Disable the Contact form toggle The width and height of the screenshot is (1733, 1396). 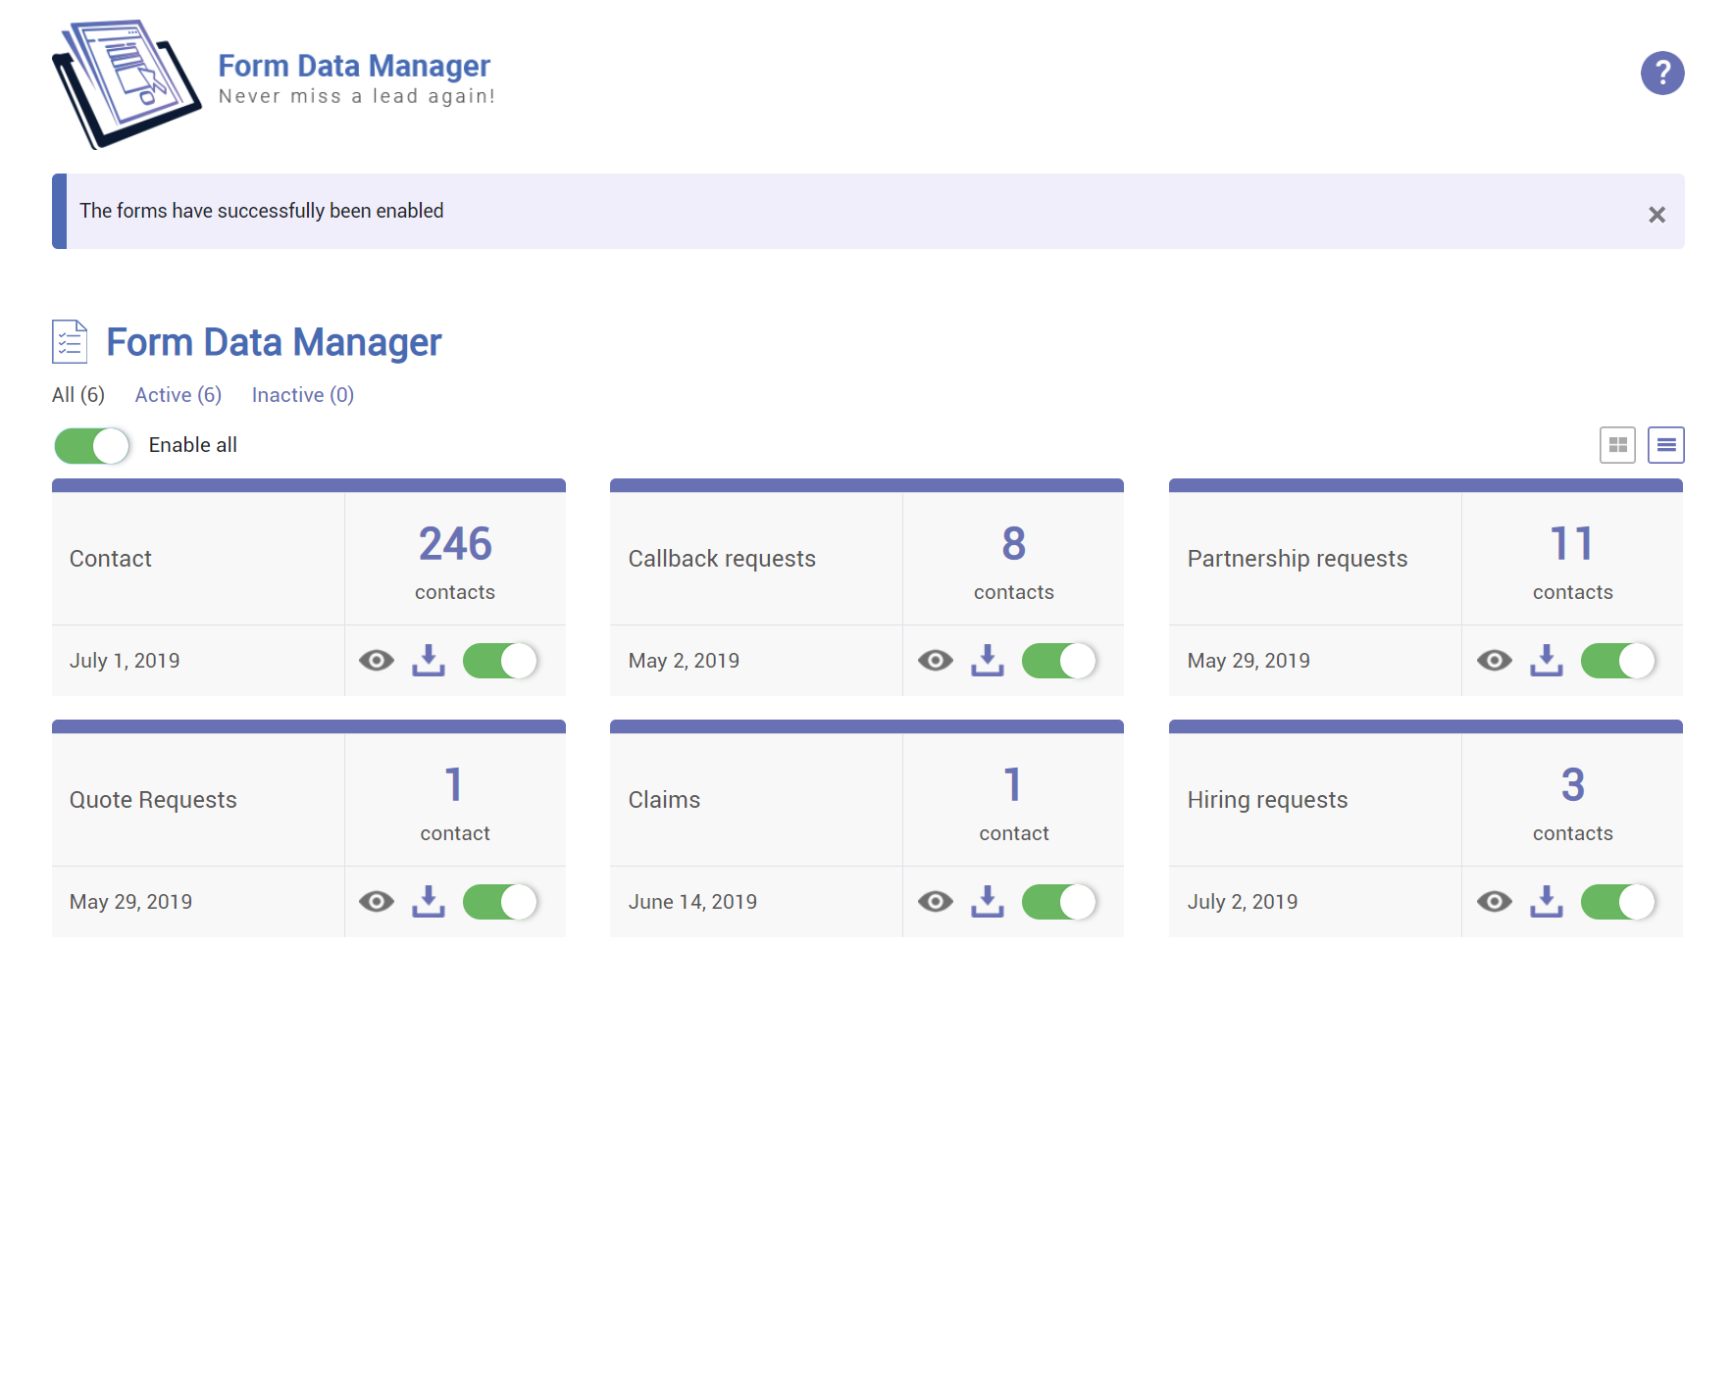tap(500, 661)
